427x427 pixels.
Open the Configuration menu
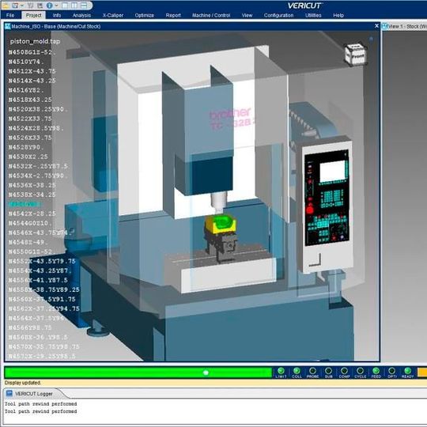pyautogui.click(x=278, y=15)
